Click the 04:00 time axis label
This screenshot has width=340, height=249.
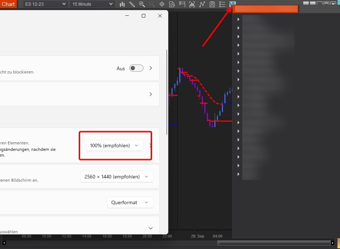[218, 236]
